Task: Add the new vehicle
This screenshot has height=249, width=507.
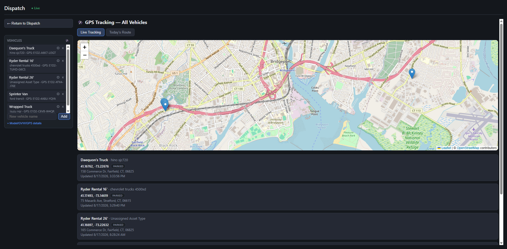Action: (64, 116)
